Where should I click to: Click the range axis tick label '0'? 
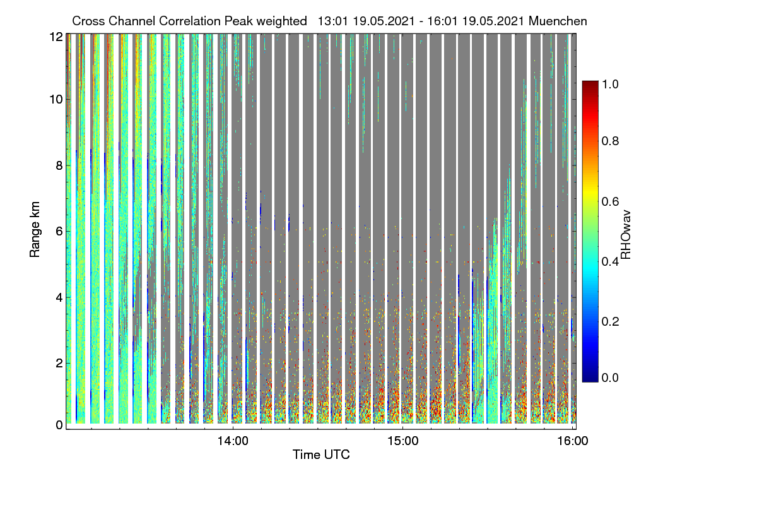tap(60, 425)
